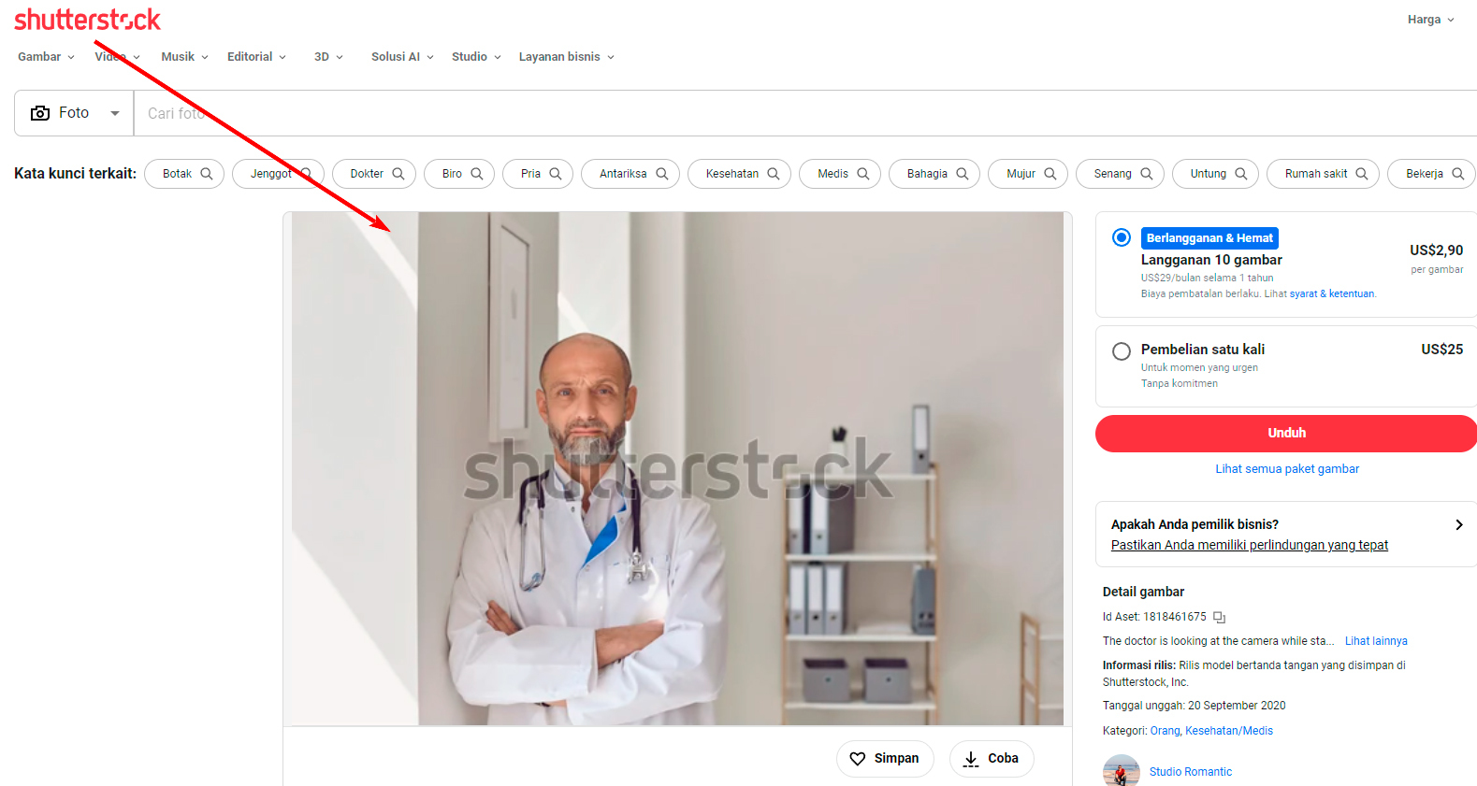The width and height of the screenshot is (1477, 786).
Task: Click the Shutterstock logo
Action: click(x=87, y=20)
